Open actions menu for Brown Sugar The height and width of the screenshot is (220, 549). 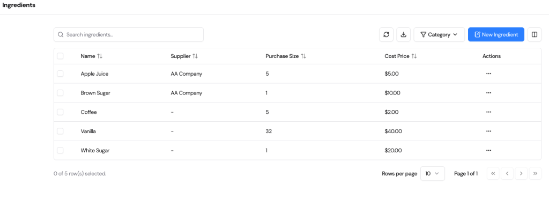(x=488, y=93)
